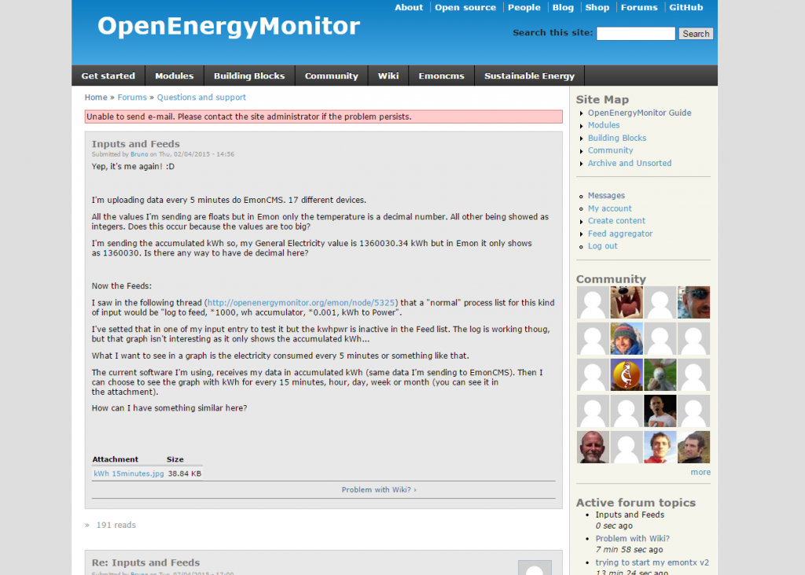Open the My account link
This screenshot has height=575, width=805.
point(610,208)
